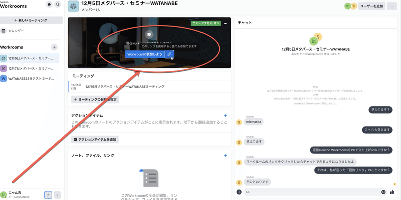Click the チャット panel heading
Image resolution: width=401 pixels, height=200 pixels.
pyautogui.click(x=245, y=23)
